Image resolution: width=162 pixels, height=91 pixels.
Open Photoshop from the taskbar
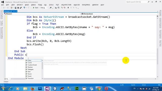coord(40,88)
